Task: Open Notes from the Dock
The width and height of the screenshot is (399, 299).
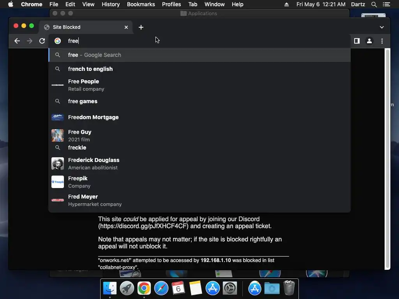Action: click(196, 288)
